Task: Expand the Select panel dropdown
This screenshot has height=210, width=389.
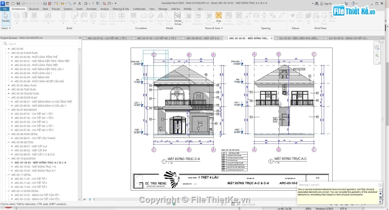Action: point(6,28)
